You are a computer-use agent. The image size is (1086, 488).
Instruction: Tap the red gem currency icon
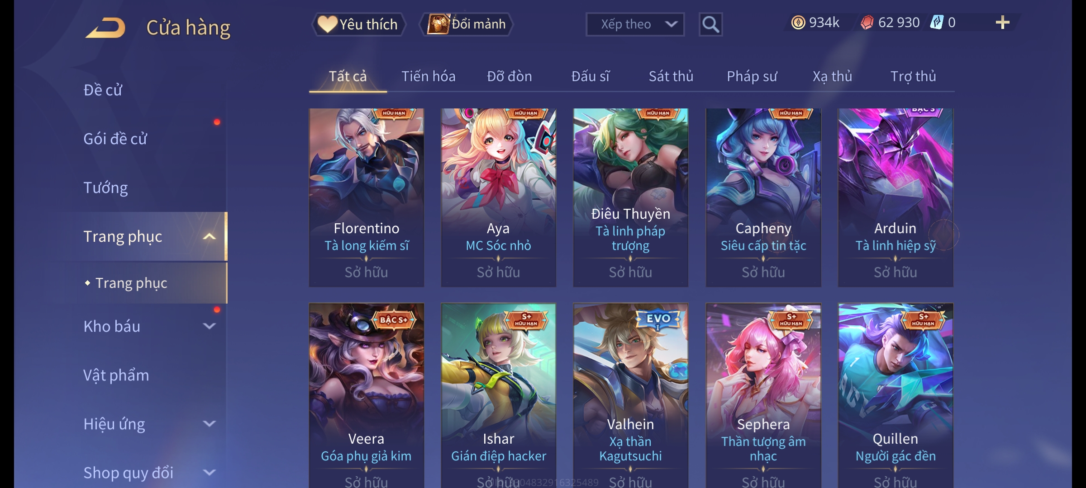point(867,23)
